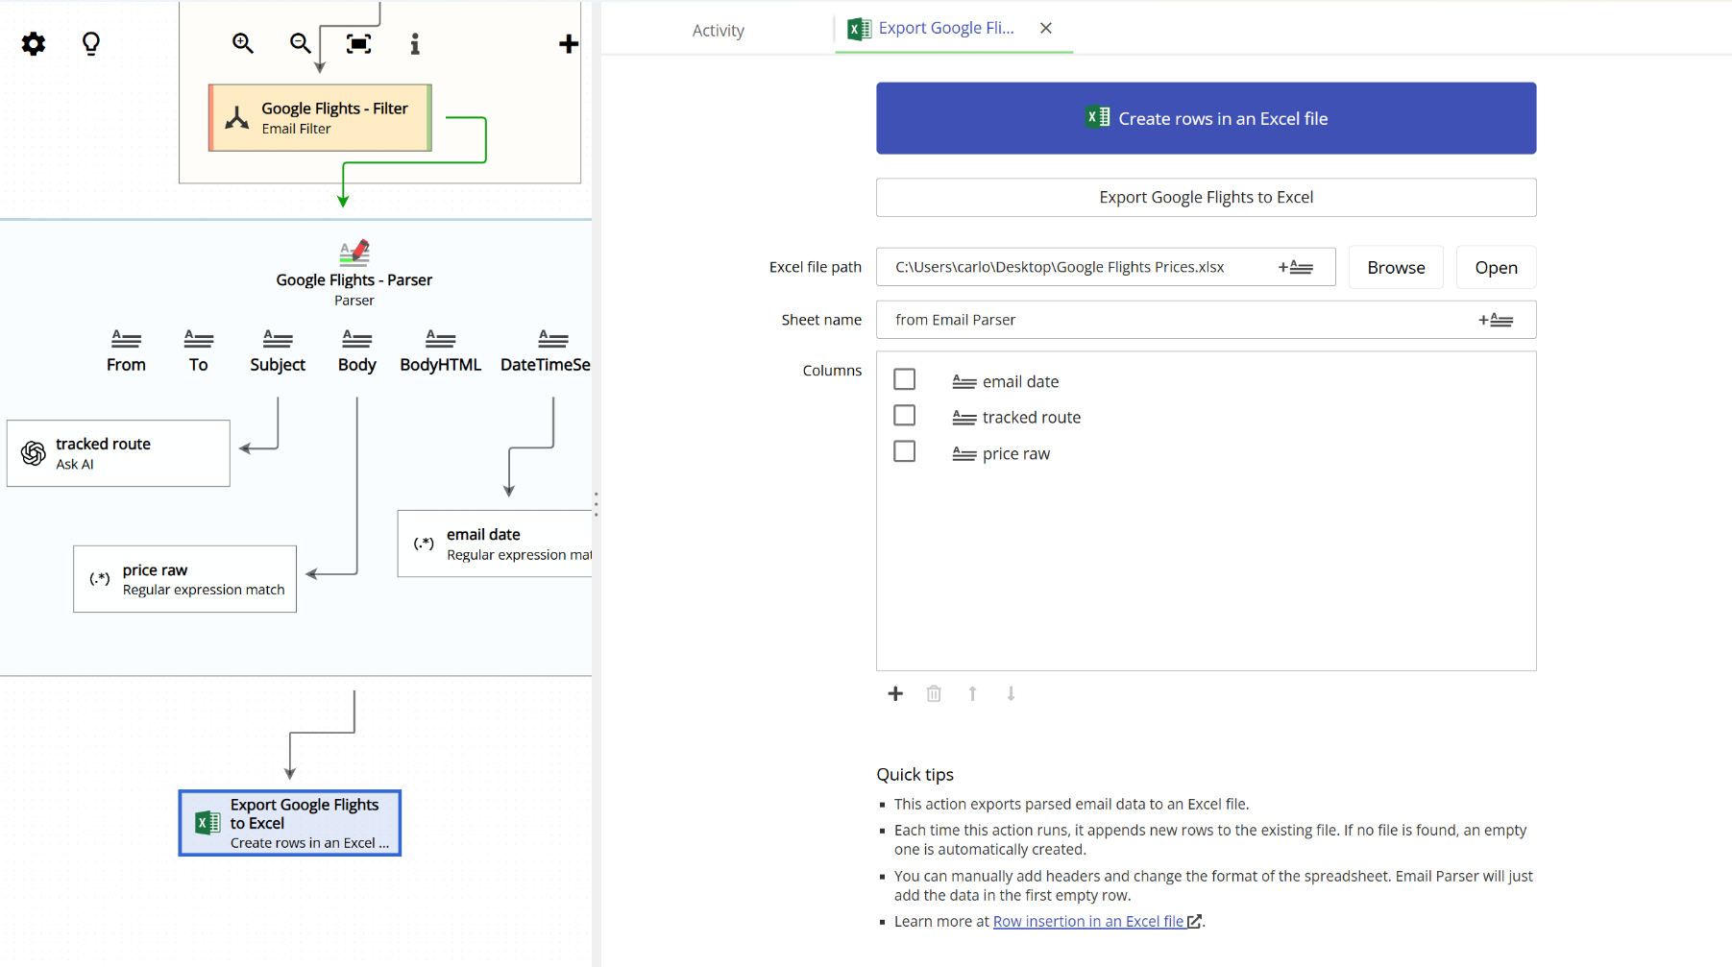1732x967 pixels.
Task: Enable the price raw column checkbox
Action: pyautogui.click(x=904, y=450)
